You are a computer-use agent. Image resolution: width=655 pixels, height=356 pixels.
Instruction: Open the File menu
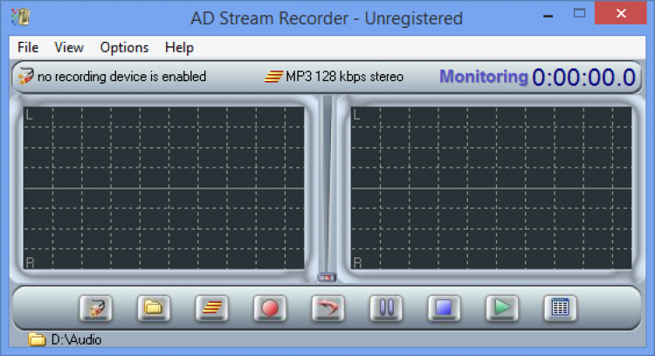[28, 48]
